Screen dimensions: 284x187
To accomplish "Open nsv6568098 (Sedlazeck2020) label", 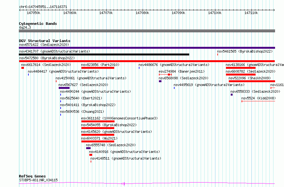I will coord(183,78).
